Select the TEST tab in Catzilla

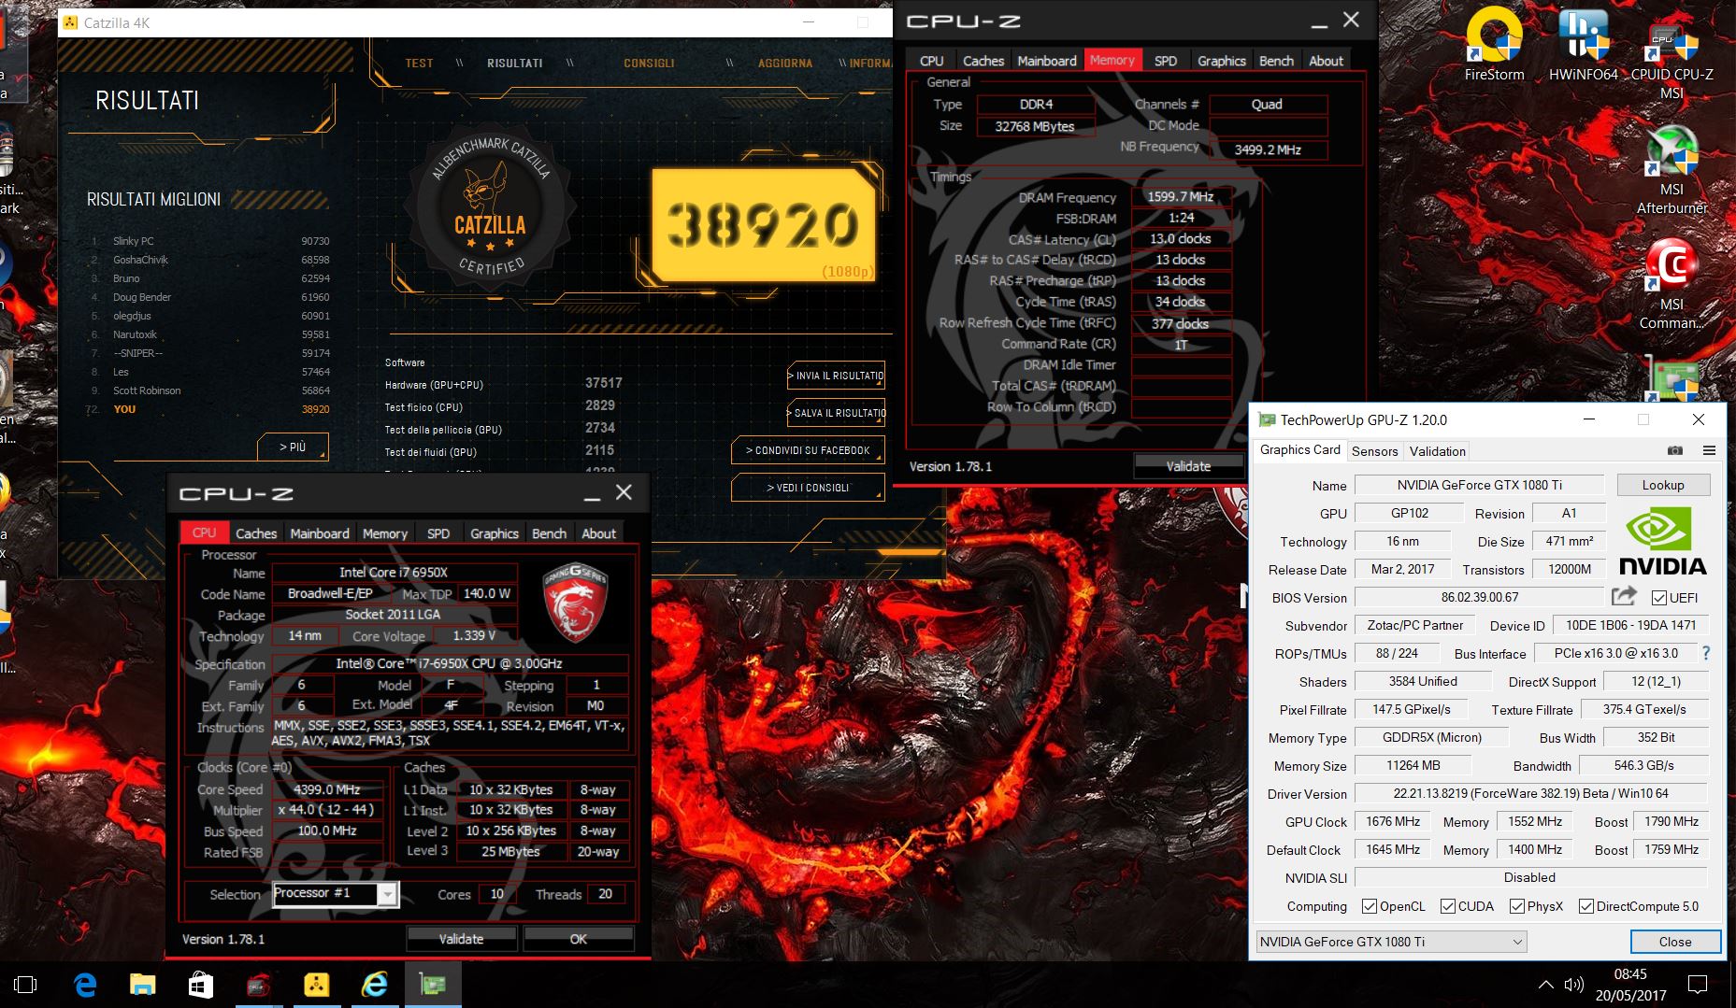pyautogui.click(x=419, y=64)
